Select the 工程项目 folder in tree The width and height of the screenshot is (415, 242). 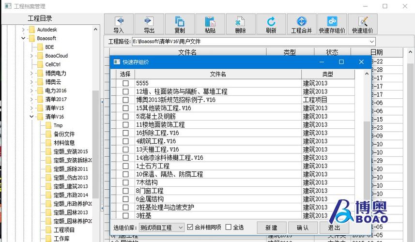61,229
